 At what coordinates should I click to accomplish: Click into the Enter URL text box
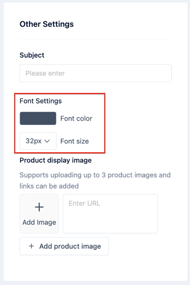[x=110, y=214]
